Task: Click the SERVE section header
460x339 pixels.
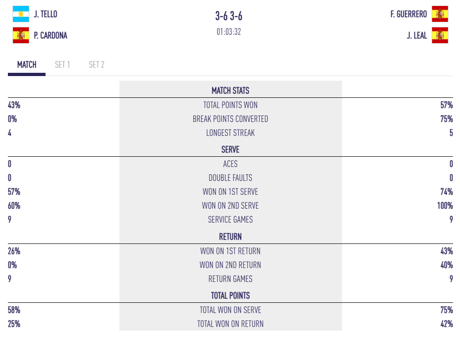Action: click(x=230, y=150)
